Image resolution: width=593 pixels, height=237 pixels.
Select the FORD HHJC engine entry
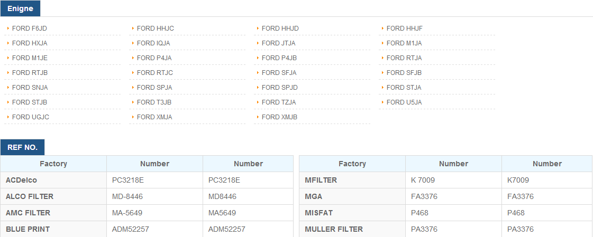[156, 29]
